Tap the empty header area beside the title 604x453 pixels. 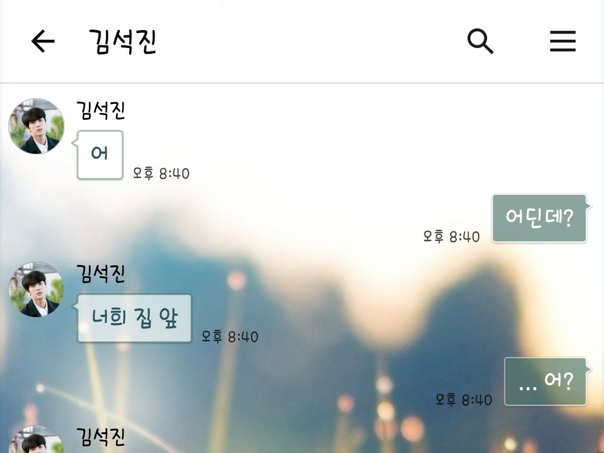tap(308, 41)
